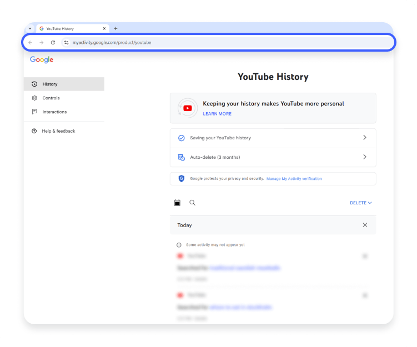Open Controls in the sidebar
Image resolution: width=417 pixels, height=347 pixels.
pyautogui.click(x=64, y=98)
